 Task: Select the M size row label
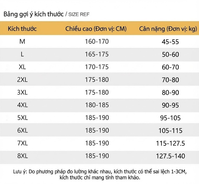[x=22, y=42]
